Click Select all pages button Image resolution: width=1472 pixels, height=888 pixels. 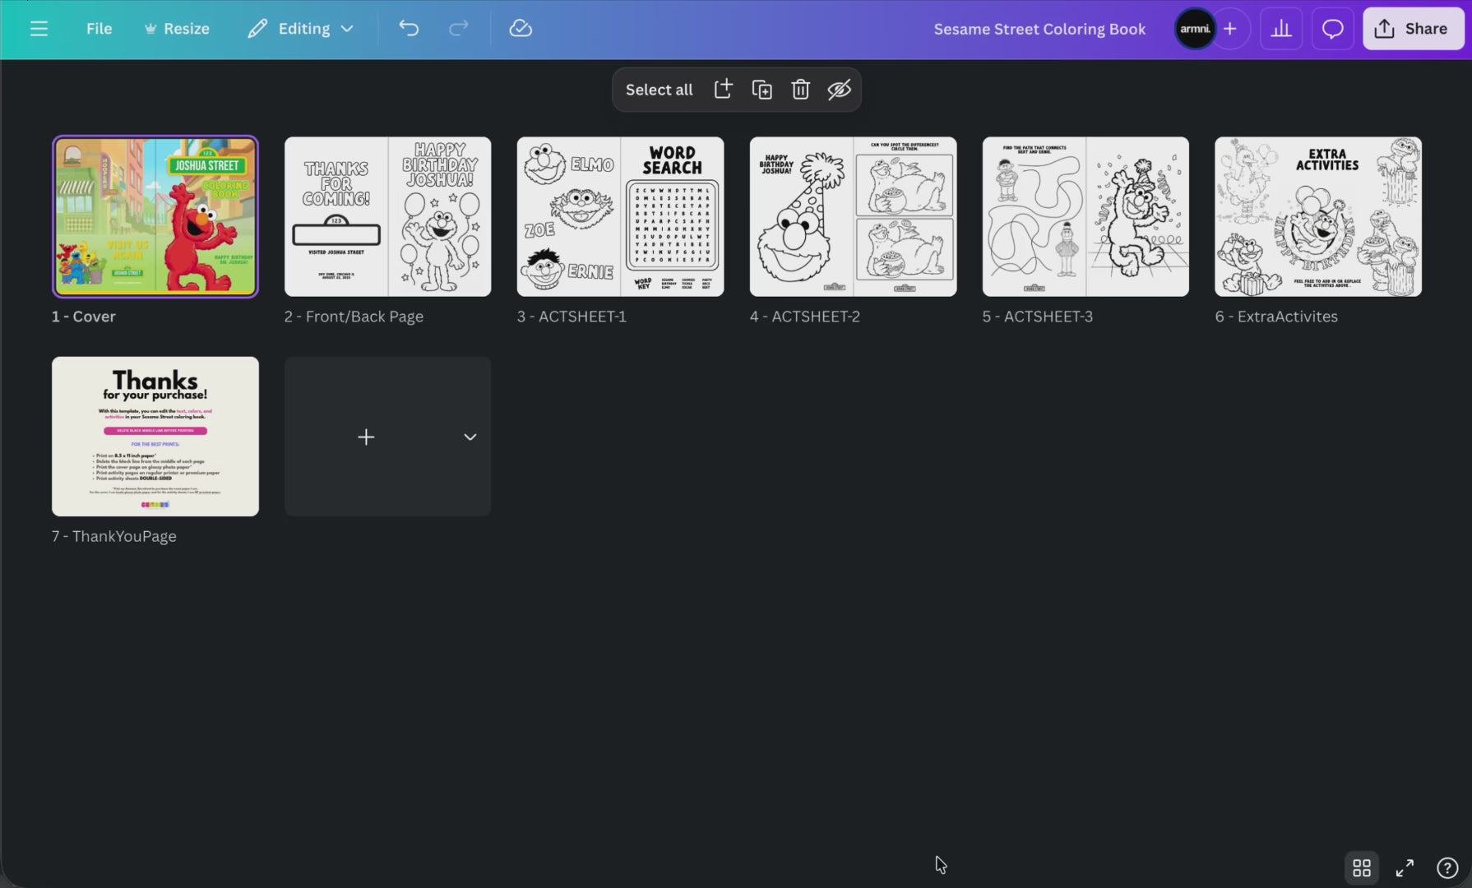pyautogui.click(x=659, y=90)
